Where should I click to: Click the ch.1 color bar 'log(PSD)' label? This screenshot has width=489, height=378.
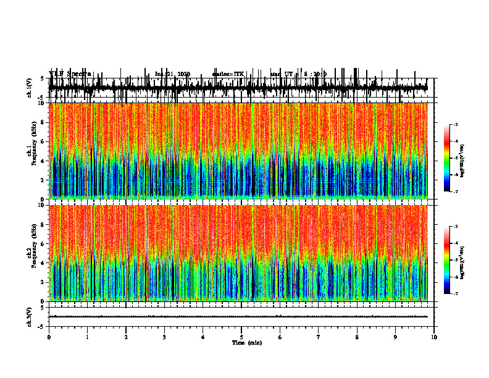pyautogui.click(x=462, y=161)
